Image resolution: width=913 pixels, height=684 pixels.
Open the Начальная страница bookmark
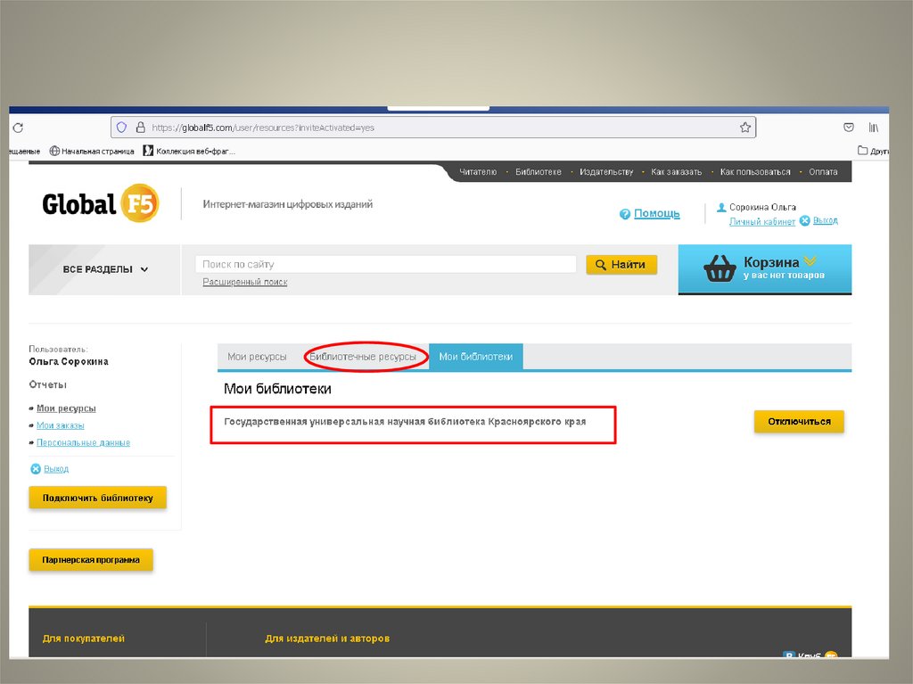coord(92,151)
